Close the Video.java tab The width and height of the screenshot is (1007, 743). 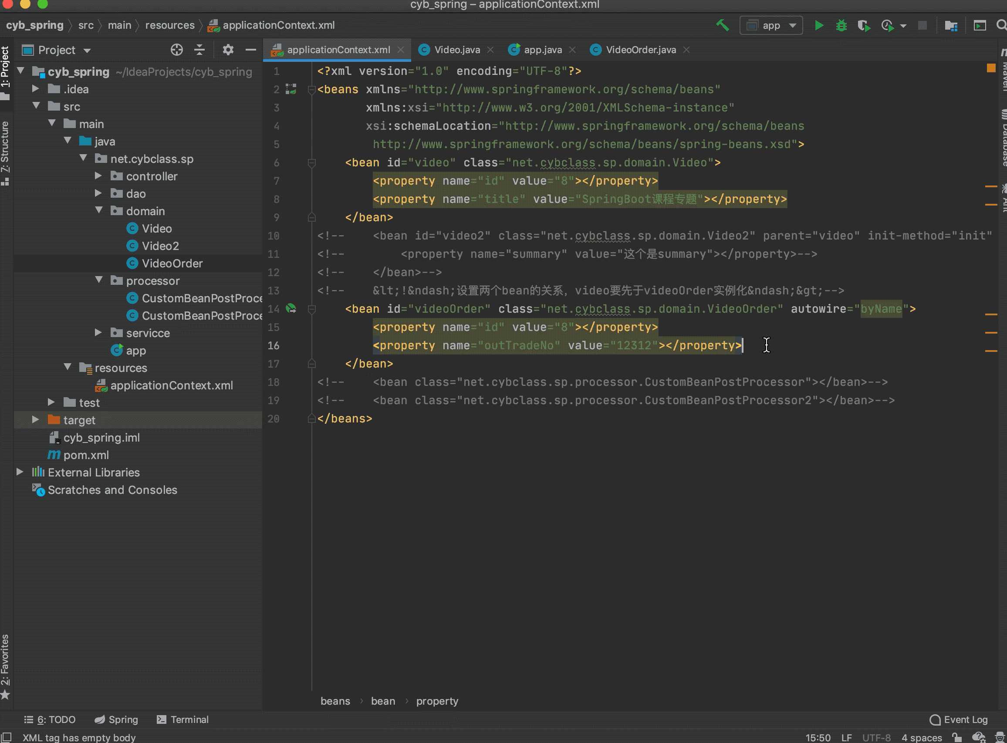(491, 50)
